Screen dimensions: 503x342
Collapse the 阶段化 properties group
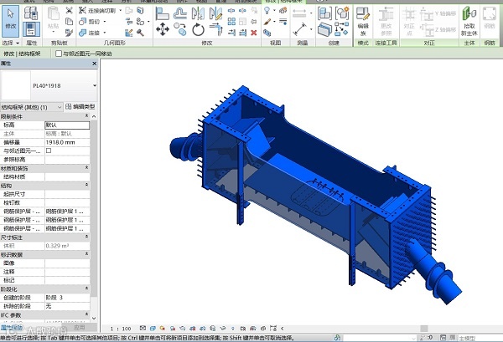(x=86, y=288)
